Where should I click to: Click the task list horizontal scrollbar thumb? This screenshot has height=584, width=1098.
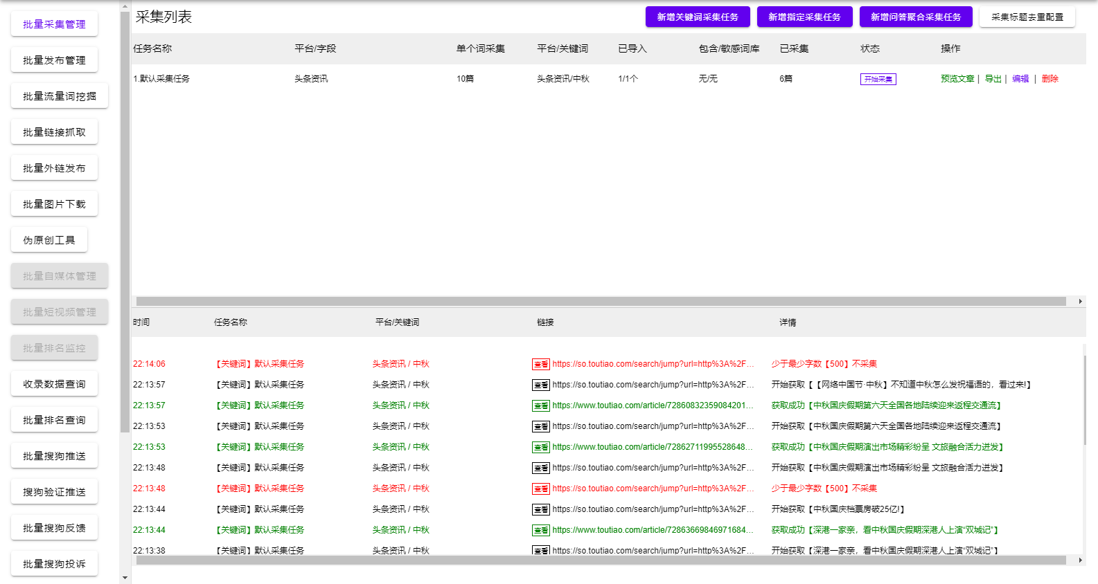[x=601, y=301]
